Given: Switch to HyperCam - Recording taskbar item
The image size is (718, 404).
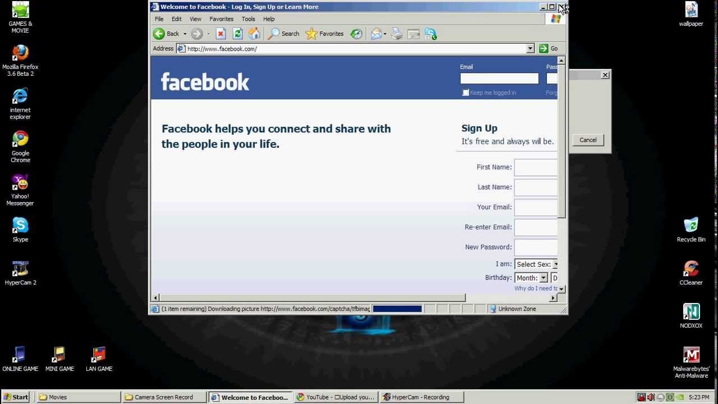Looking at the screenshot, I should pos(422,397).
